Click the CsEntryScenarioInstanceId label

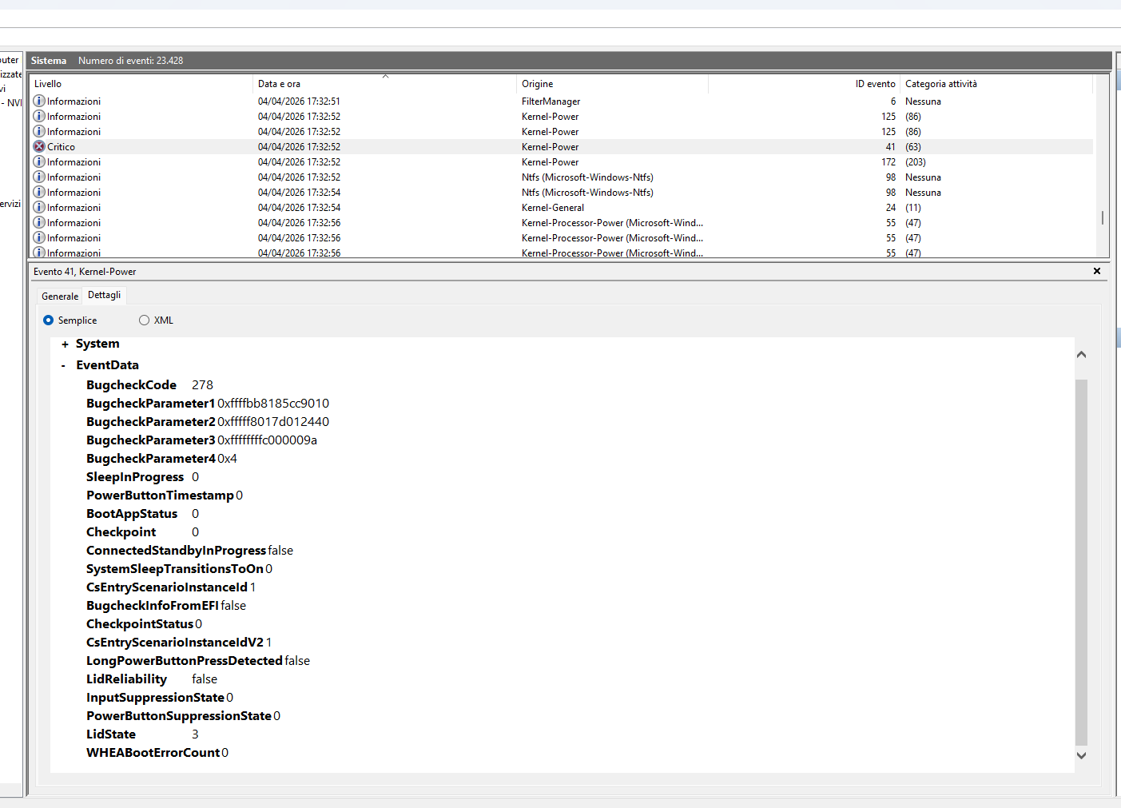tap(167, 587)
